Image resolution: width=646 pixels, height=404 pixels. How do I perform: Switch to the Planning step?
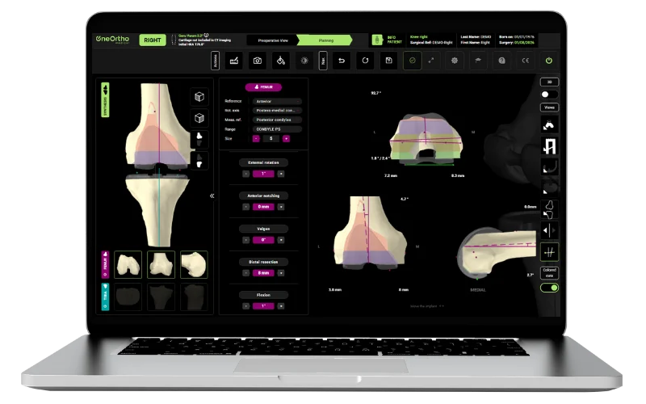(325, 40)
